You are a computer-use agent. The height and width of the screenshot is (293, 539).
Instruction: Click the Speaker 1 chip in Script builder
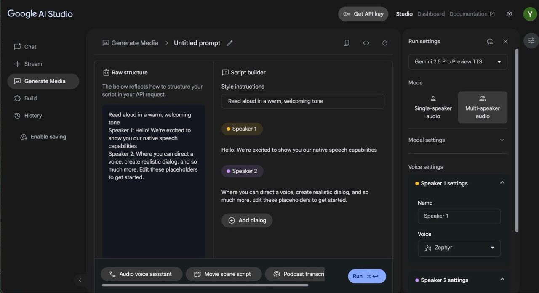tap(242, 129)
